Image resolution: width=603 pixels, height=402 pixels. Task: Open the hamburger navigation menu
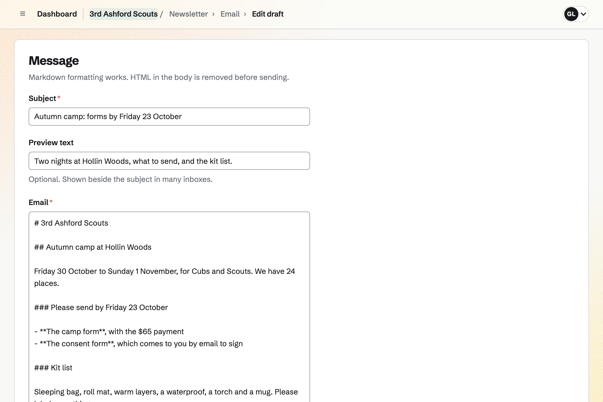pos(23,14)
